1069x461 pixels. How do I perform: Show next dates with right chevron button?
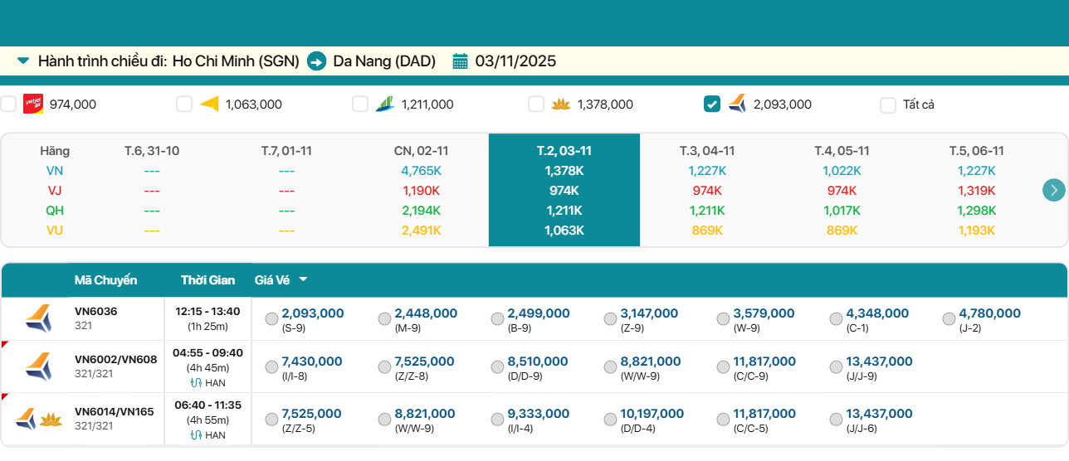click(1053, 190)
